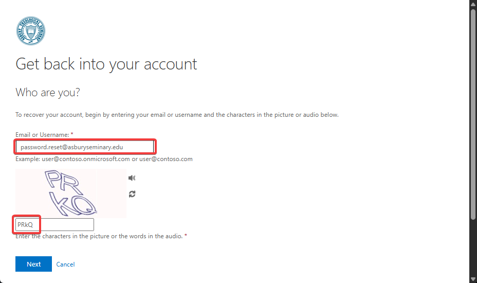Click the "Email or Username:" label

pos(42,135)
